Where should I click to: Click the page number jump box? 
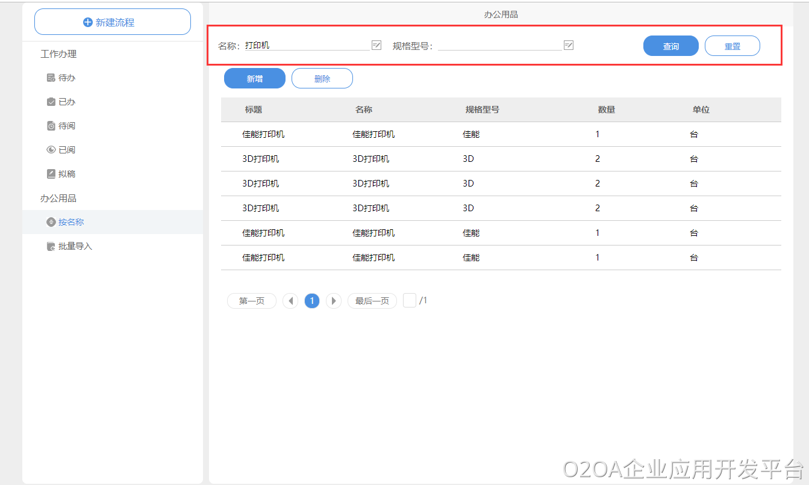(410, 300)
